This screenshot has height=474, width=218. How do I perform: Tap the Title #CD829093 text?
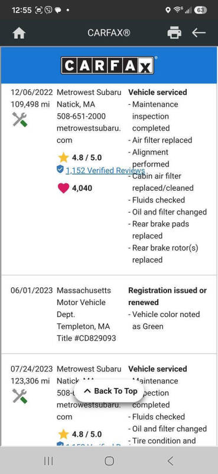tap(86, 338)
